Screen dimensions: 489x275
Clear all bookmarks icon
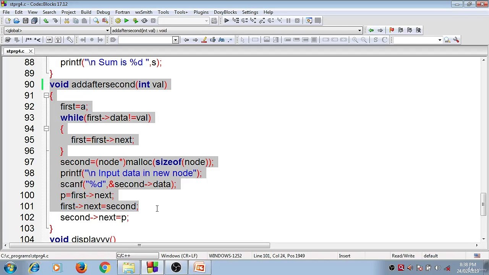click(x=418, y=30)
